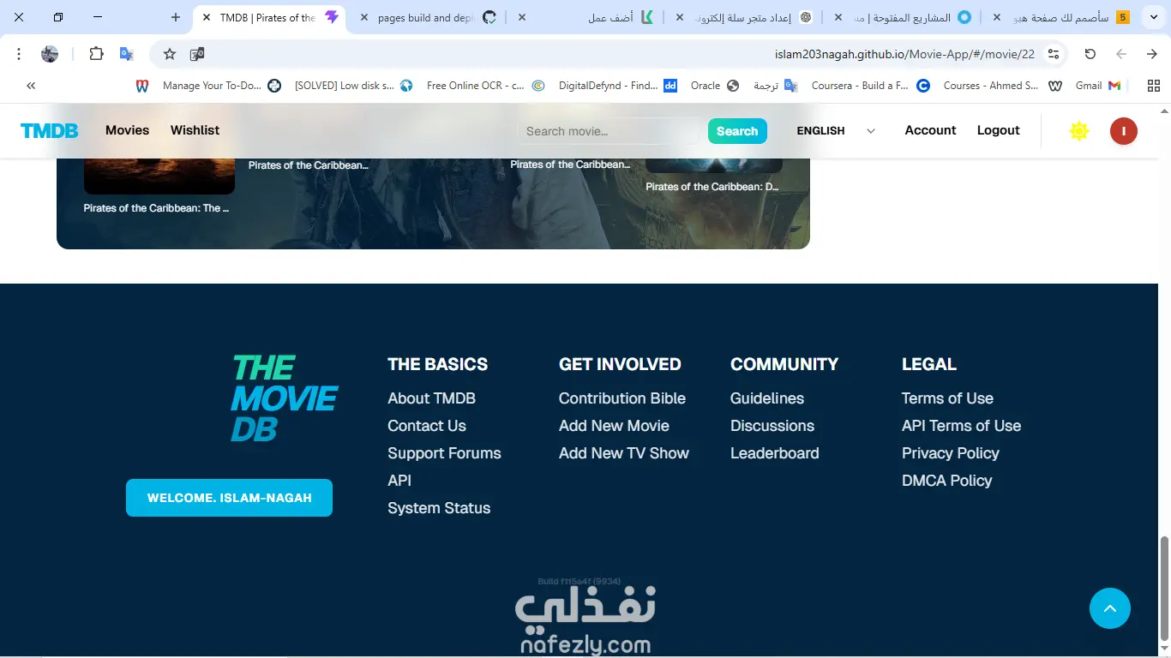The width and height of the screenshot is (1171, 658).
Task: Open the Oracle bookmark
Action: tap(714, 86)
